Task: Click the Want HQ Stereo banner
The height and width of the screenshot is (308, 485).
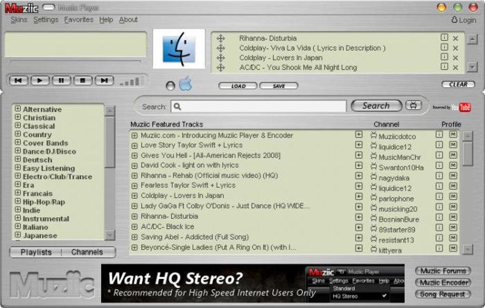Action: 252,283
